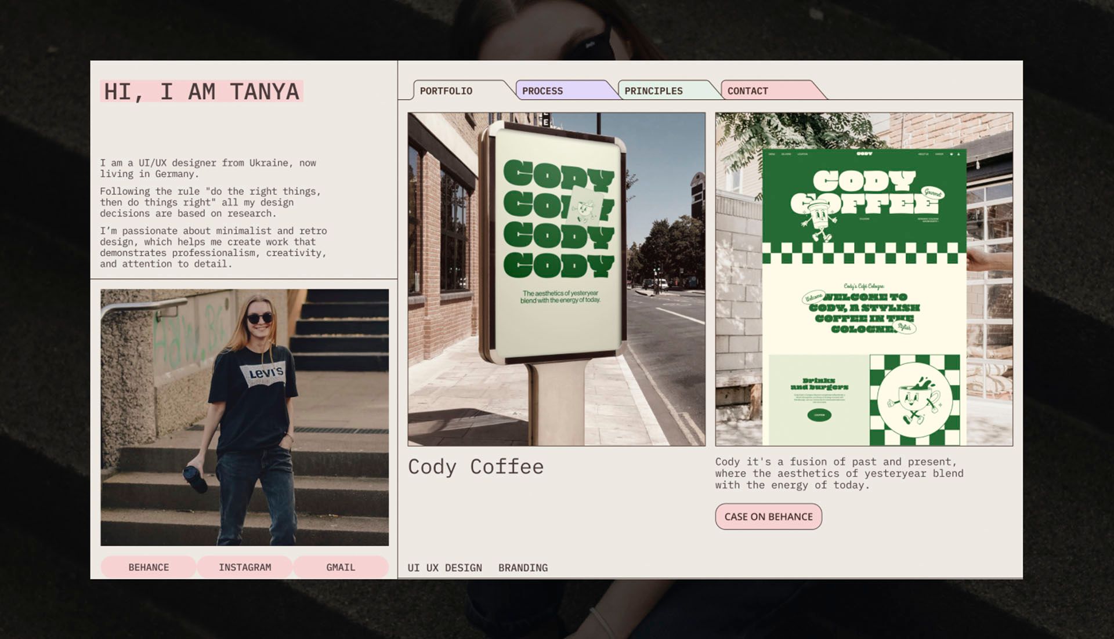Click the 'Following the rule' paragraph
Screen dimensions: 1114x639
pos(210,202)
